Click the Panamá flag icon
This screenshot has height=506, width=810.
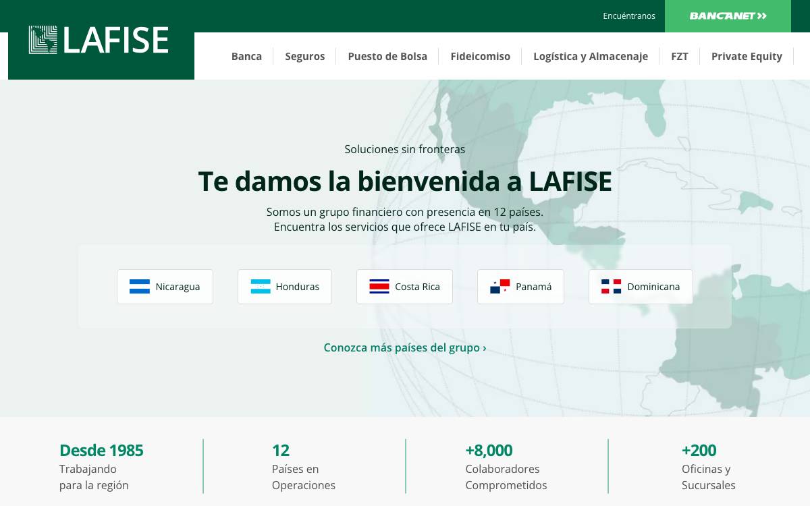point(500,287)
